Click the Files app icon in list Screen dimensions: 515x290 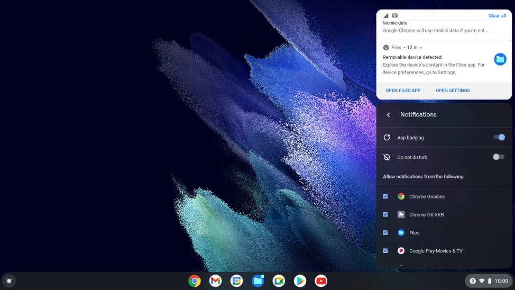[x=401, y=232]
